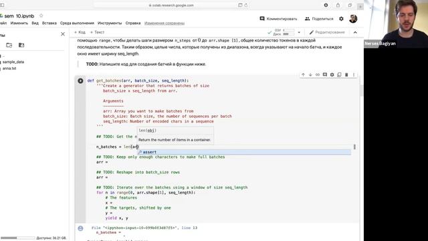Run the get_batches code cell

80,81
